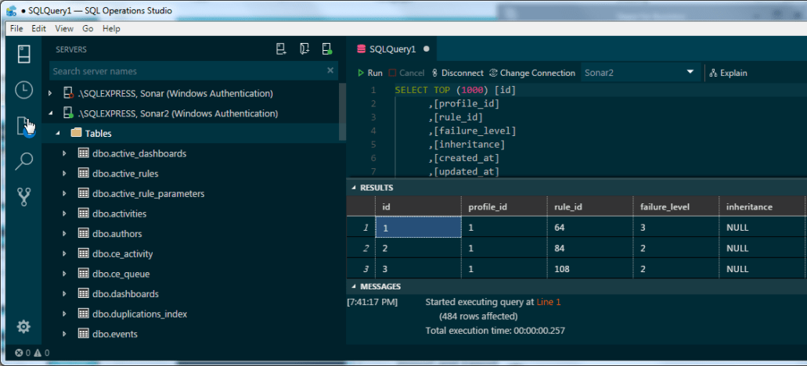Open Source Control branch icon
This screenshot has height=366, width=807.
coord(23,196)
